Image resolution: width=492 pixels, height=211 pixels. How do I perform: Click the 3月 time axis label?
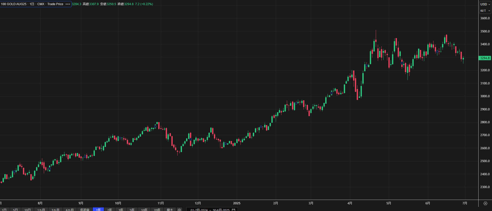point(311,203)
